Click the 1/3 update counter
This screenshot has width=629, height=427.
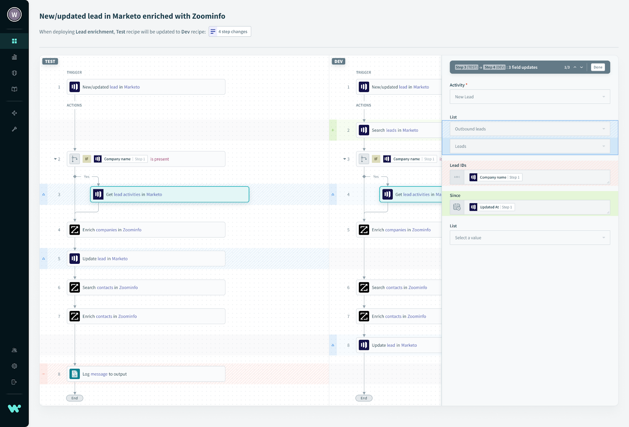pos(567,67)
